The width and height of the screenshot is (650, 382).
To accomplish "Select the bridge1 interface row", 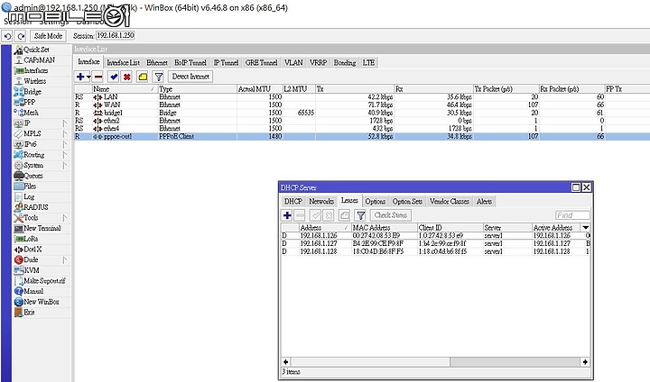I will (x=362, y=113).
